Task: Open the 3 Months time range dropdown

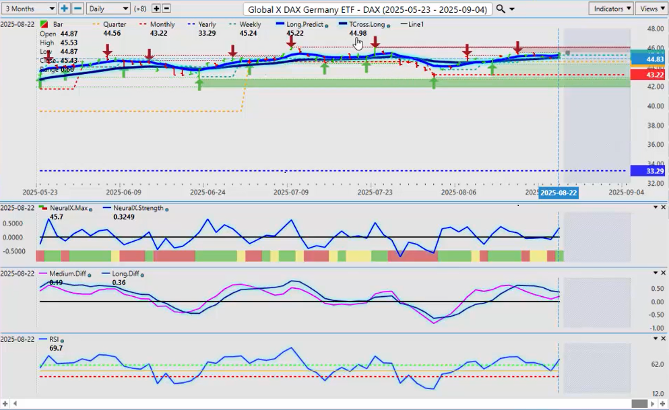Action: point(29,9)
